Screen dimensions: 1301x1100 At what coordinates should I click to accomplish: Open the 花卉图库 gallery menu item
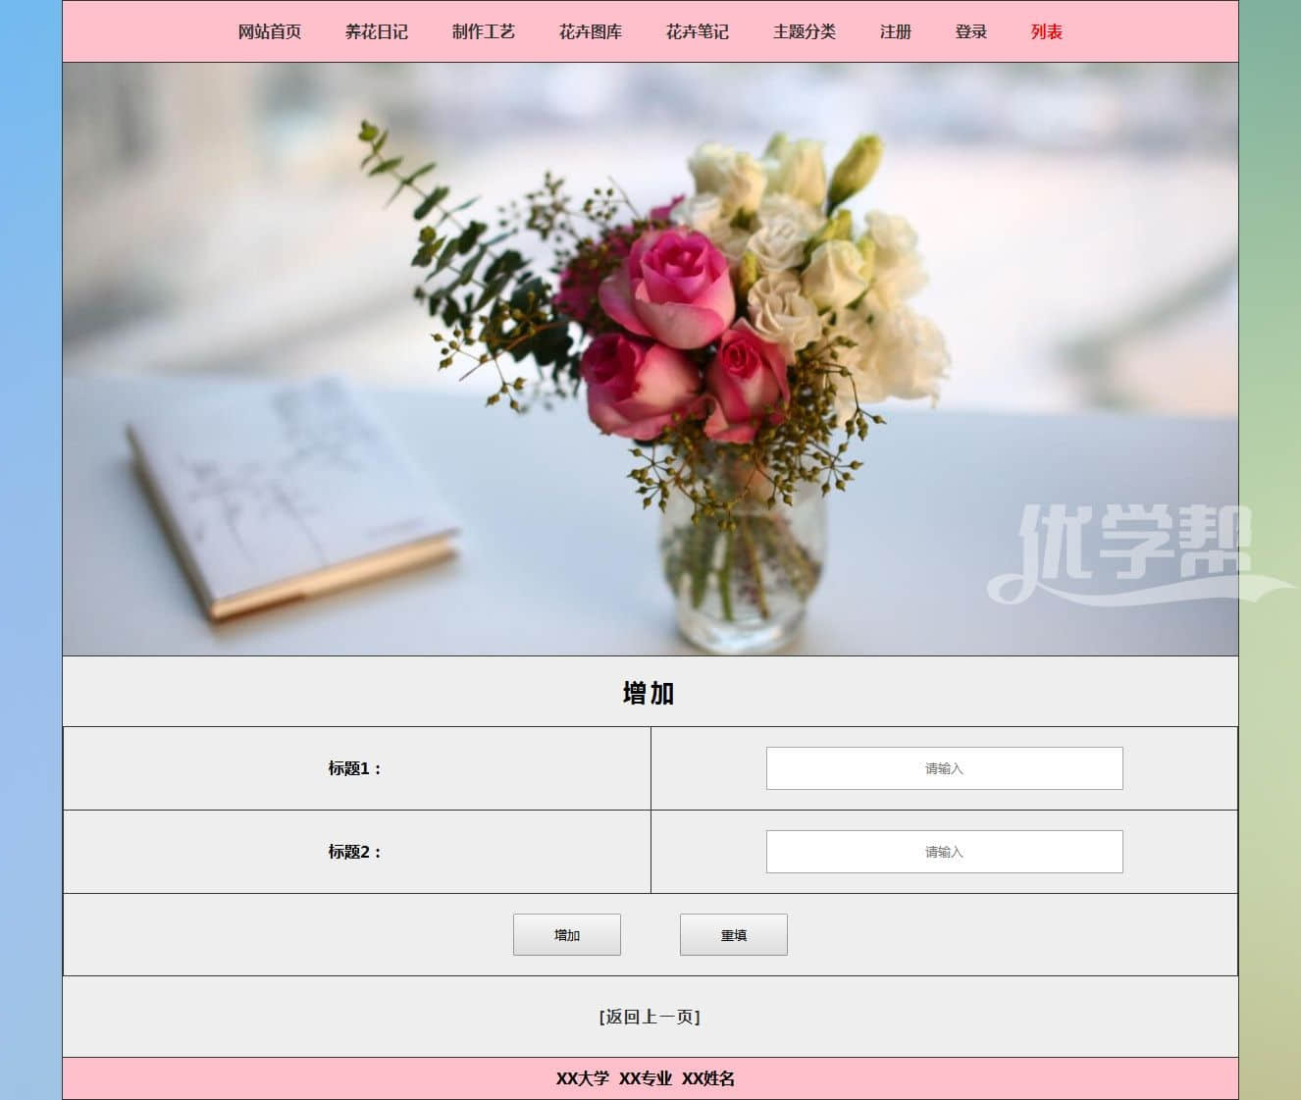tap(590, 32)
